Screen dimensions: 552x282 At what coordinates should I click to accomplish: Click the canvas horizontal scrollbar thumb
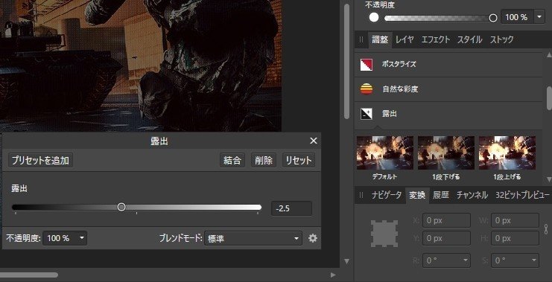(29, 275)
